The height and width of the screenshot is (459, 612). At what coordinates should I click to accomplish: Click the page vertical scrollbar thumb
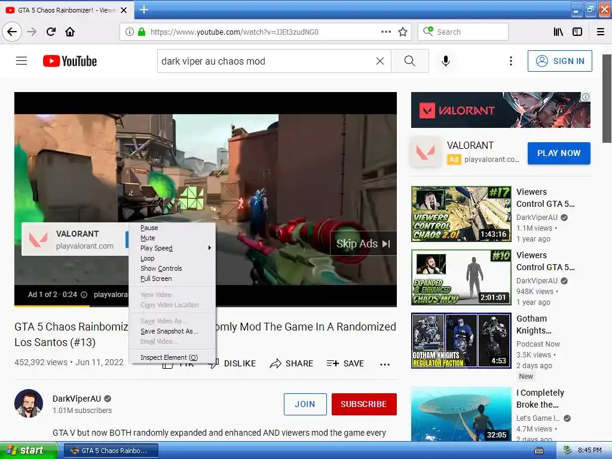[x=607, y=99]
